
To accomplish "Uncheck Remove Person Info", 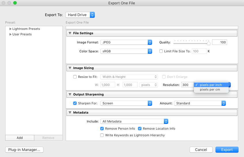I will 102,129.
